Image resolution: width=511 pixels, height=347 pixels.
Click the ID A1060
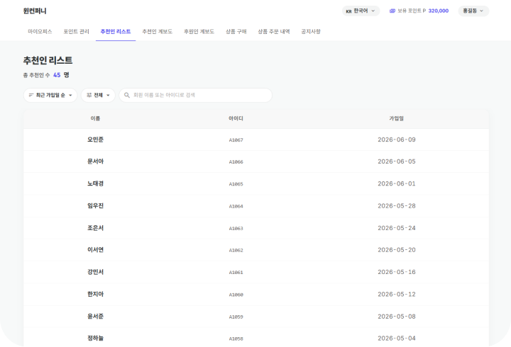[x=236, y=295]
